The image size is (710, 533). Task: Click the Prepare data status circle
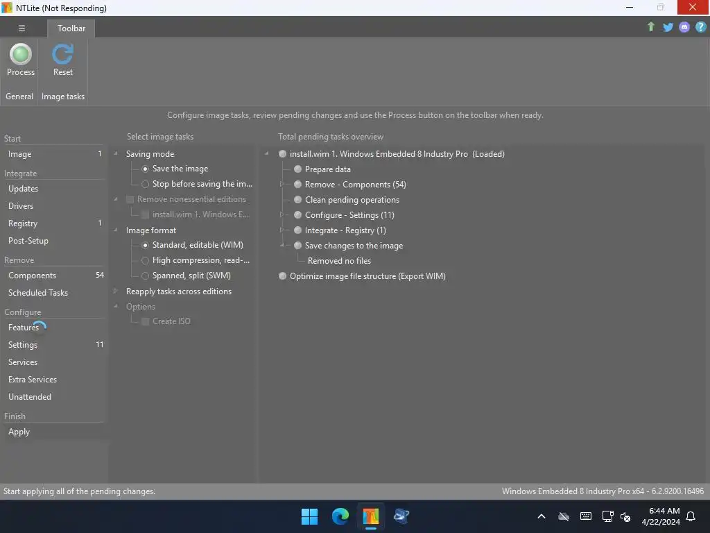tap(297, 169)
